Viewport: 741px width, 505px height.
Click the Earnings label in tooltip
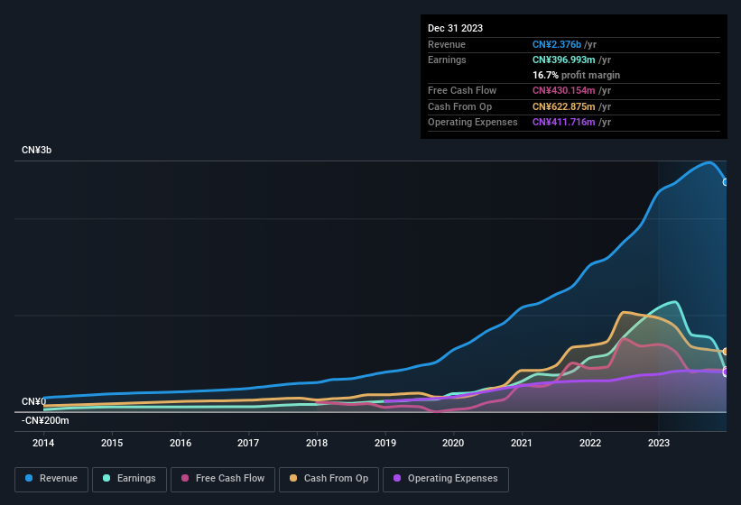(447, 60)
